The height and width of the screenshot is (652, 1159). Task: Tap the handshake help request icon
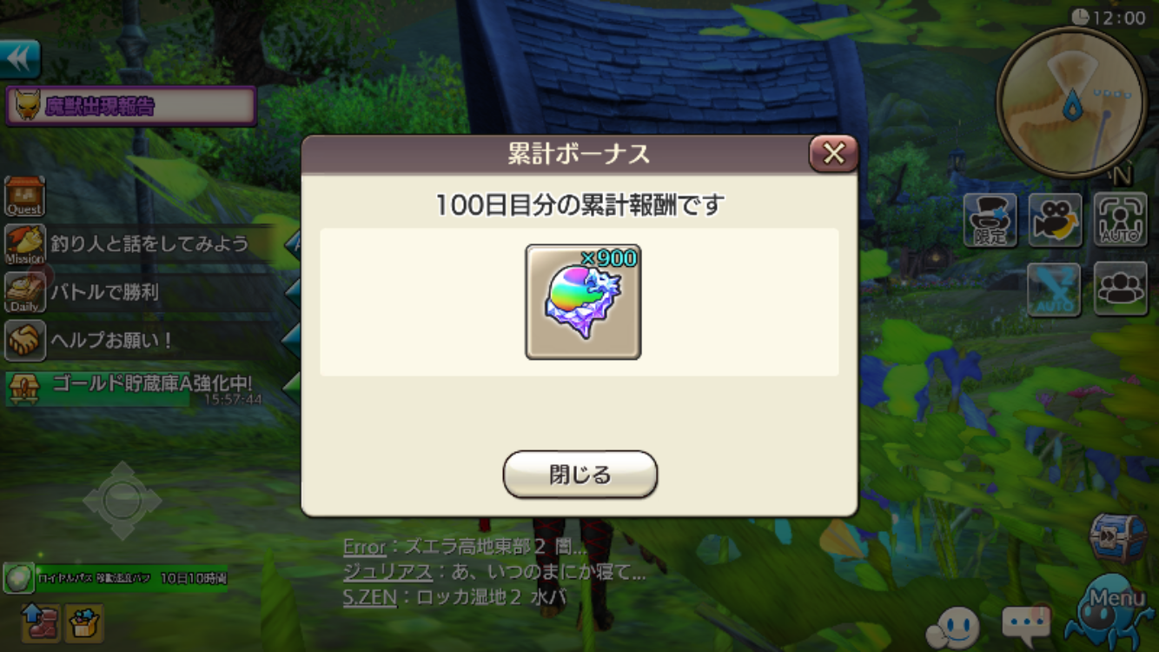tap(24, 340)
